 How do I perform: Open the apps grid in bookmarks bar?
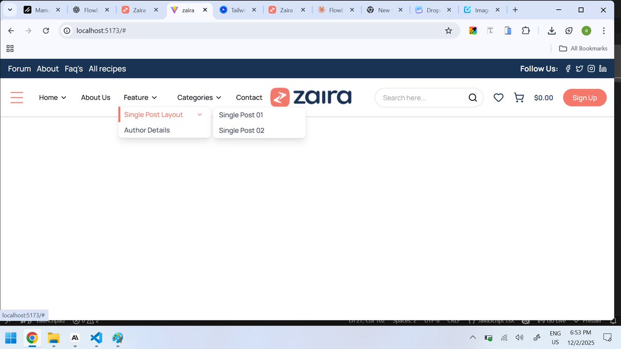[x=10, y=49]
